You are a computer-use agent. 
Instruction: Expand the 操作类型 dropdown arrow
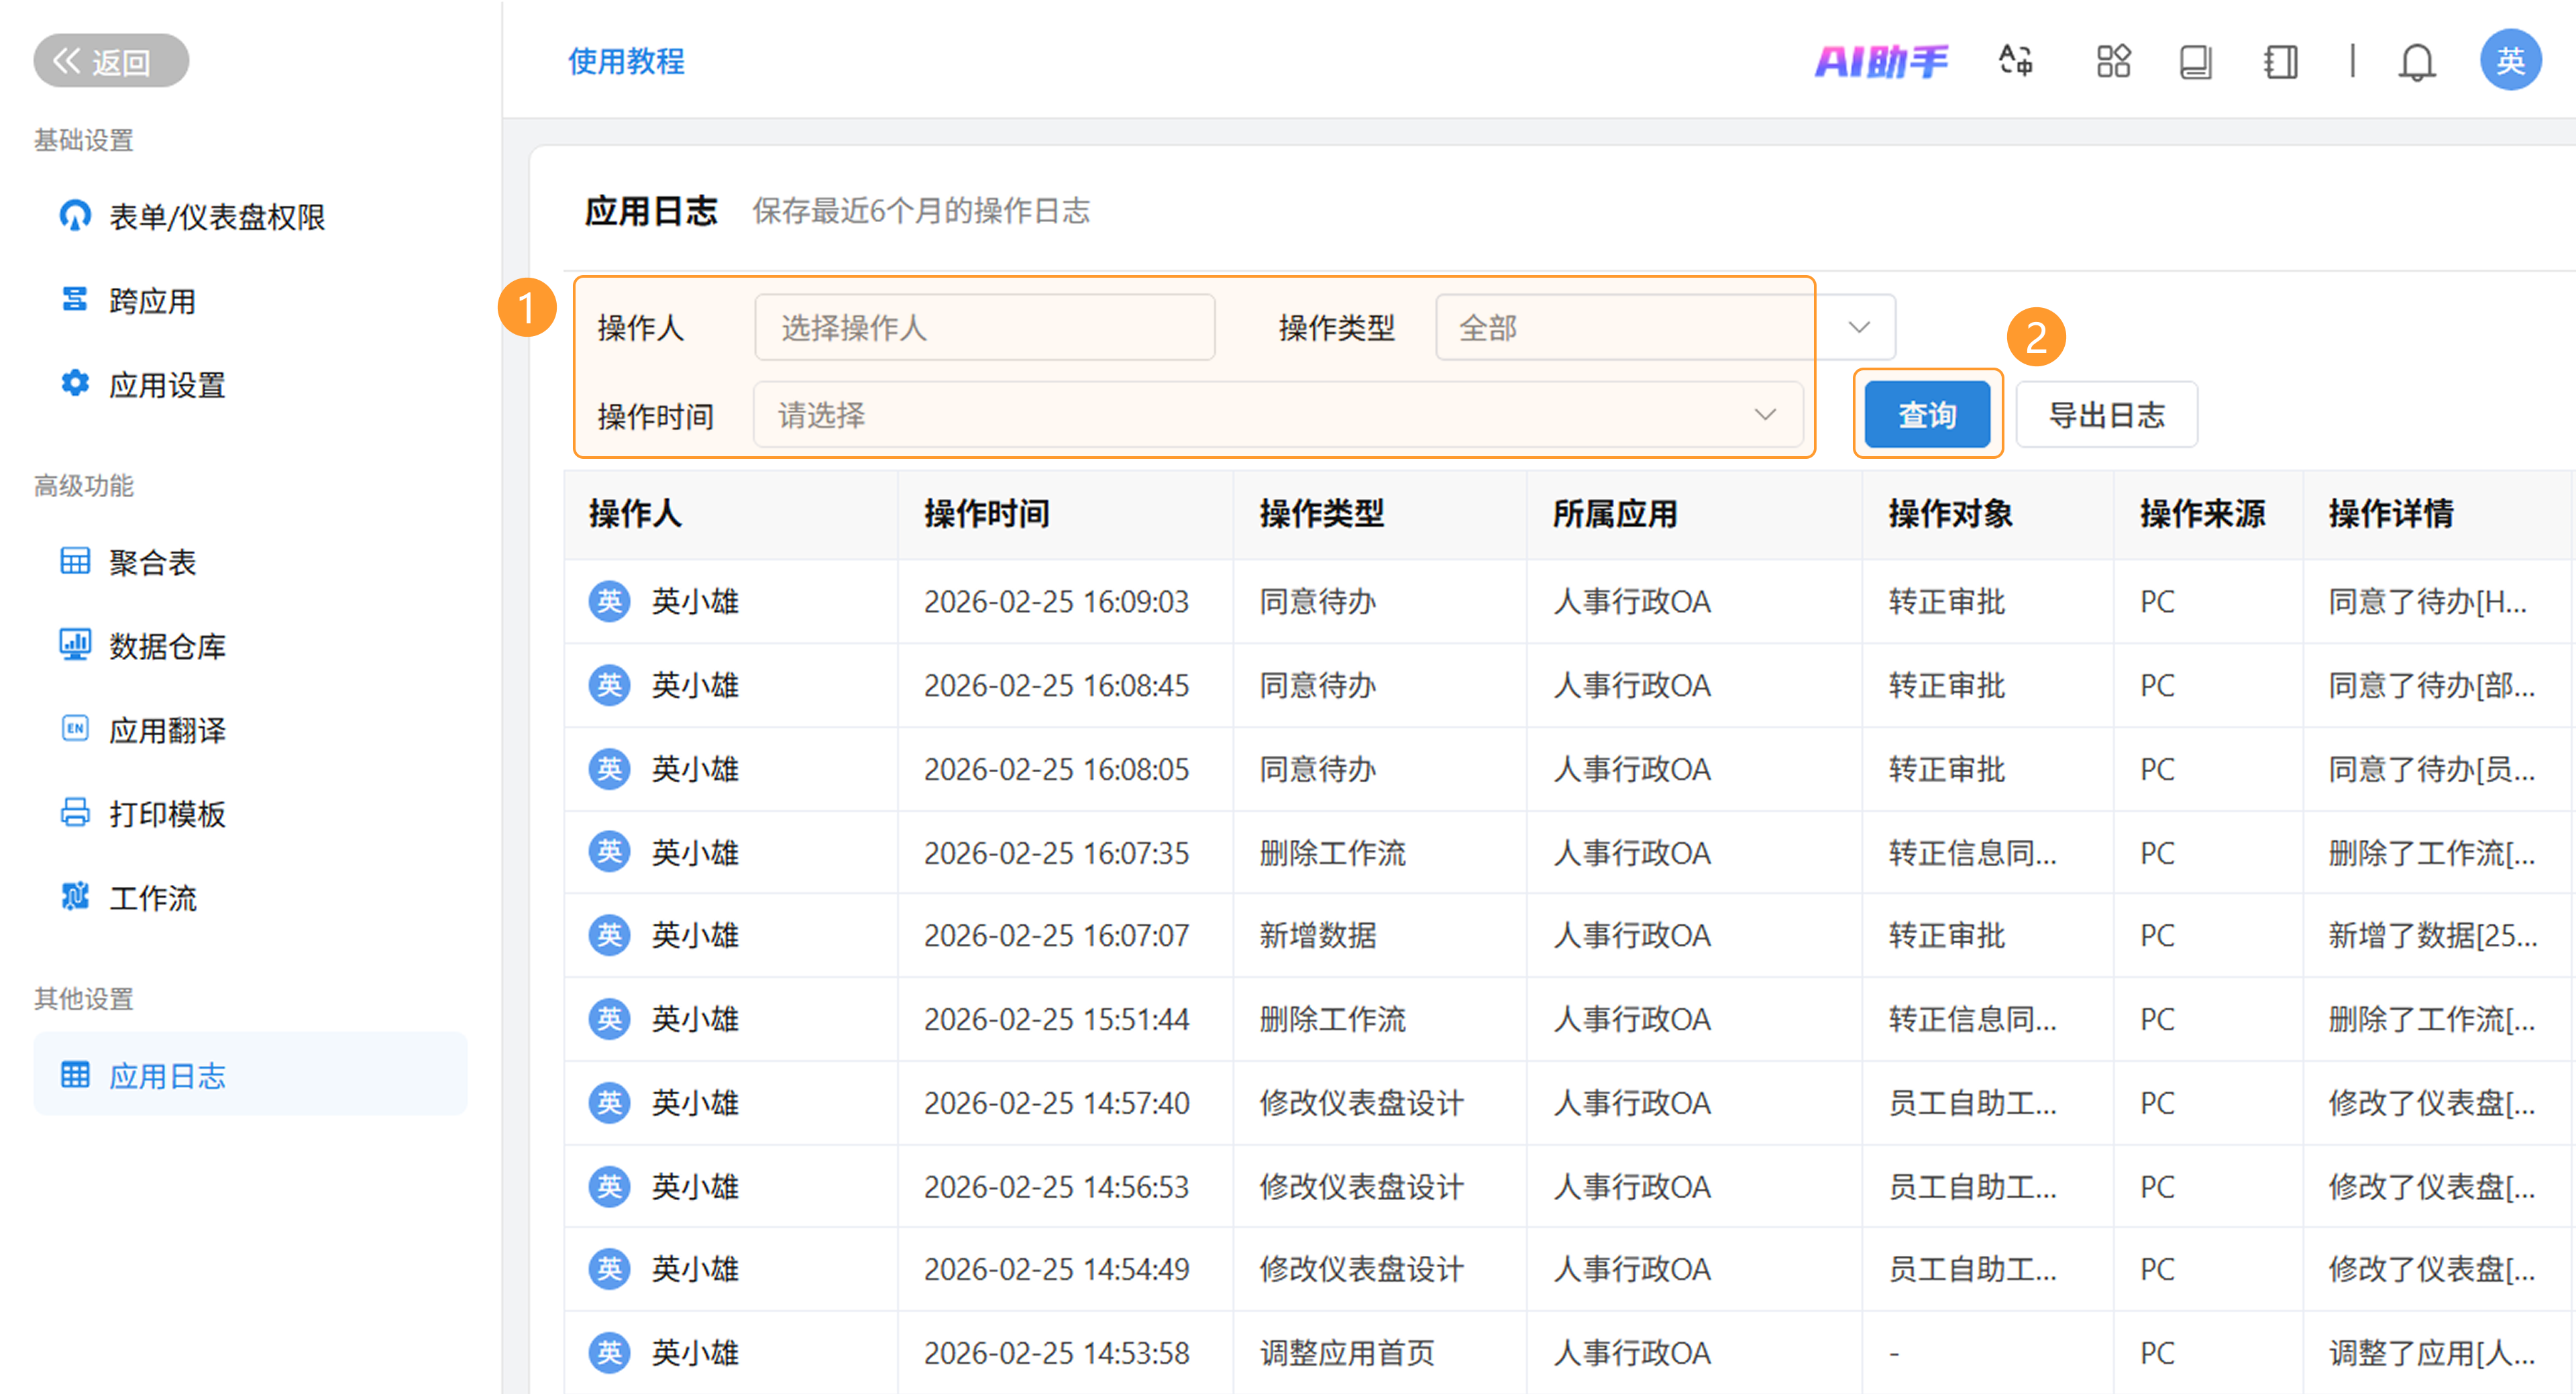(x=1858, y=327)
